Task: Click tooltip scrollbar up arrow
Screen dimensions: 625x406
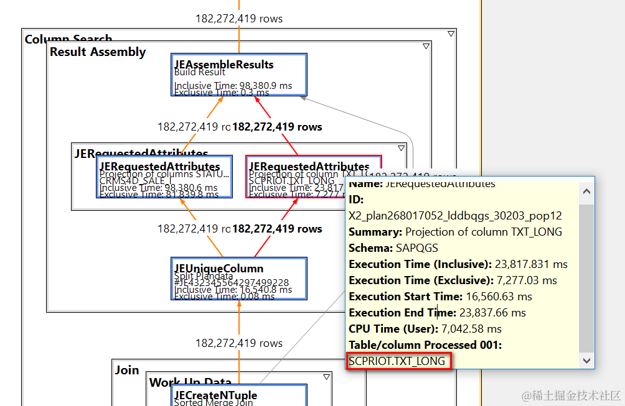Action: 586,191
